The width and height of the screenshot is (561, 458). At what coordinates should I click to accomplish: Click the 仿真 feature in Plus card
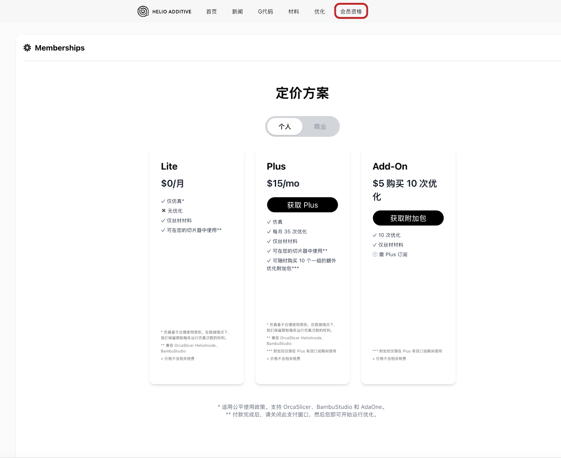275,222
